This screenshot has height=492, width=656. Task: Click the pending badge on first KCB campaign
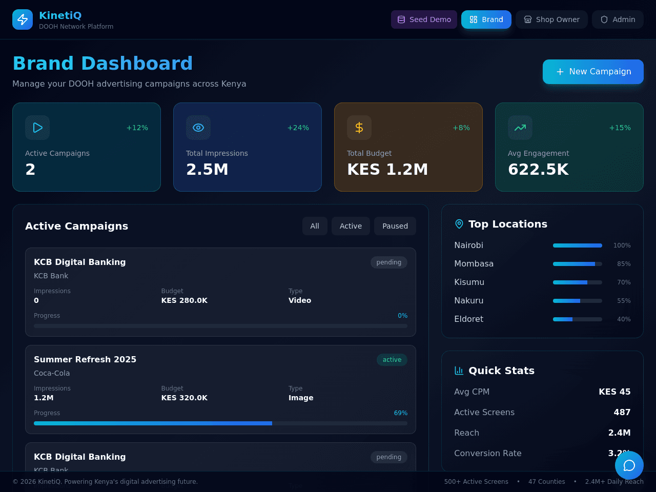pyautogui.click(x=389, y=262)
